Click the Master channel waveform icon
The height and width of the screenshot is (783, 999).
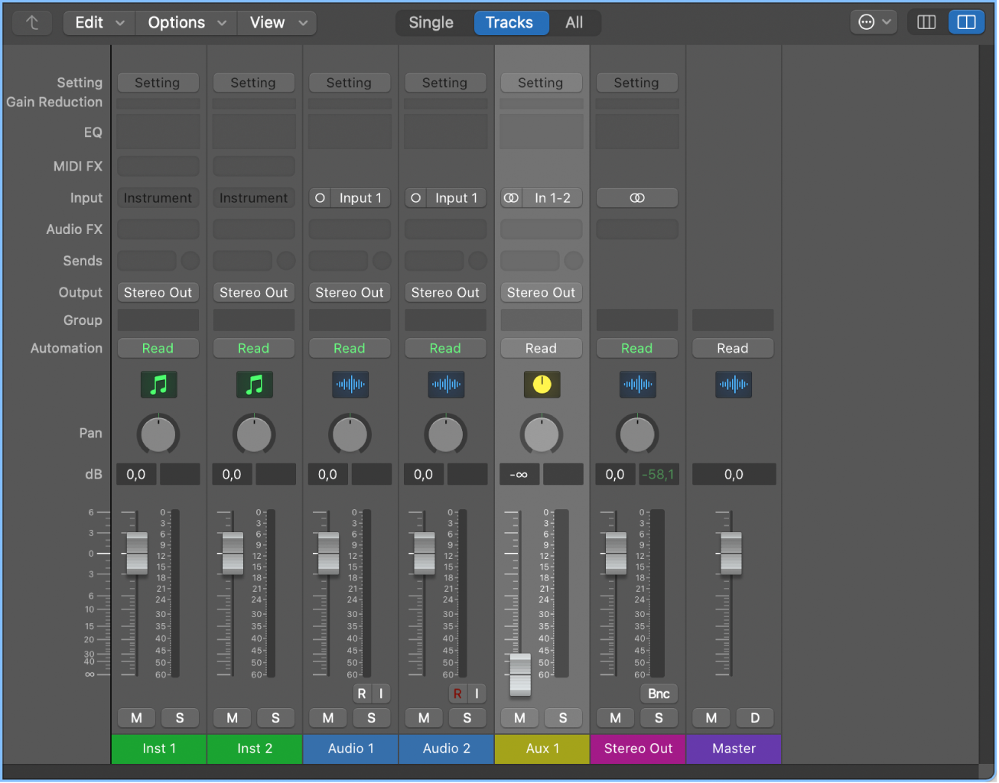(x=733, y=385)
